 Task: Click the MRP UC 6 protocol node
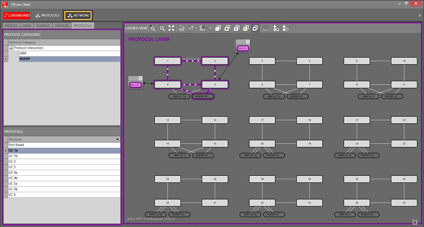(345, 214)
